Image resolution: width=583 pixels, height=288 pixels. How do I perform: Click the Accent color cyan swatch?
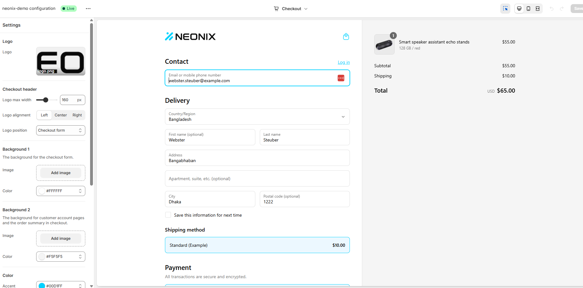point(42,286)
